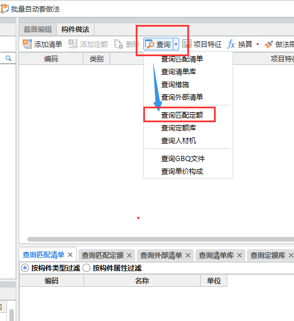294x321 pixels.
Task: Switch to the 查询匹配定额 bottom tab
Action: tap(103, 256)
